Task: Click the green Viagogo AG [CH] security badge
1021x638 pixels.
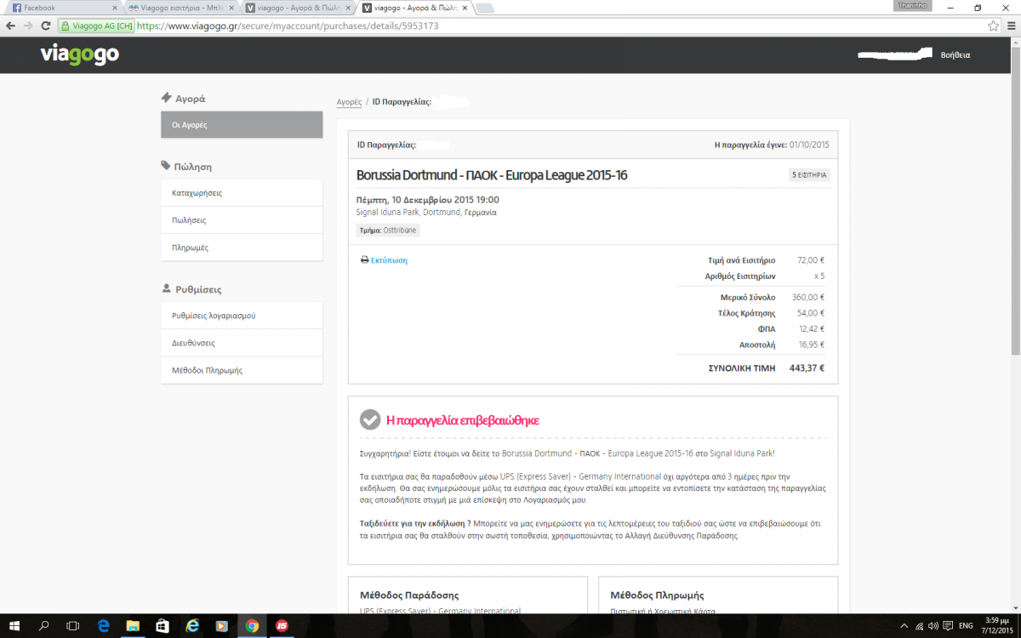Action: tap(96, 26)
